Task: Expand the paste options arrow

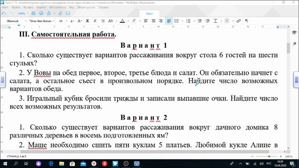Action: [x=55, y=14]
